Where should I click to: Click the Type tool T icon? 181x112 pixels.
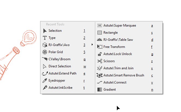45,38
